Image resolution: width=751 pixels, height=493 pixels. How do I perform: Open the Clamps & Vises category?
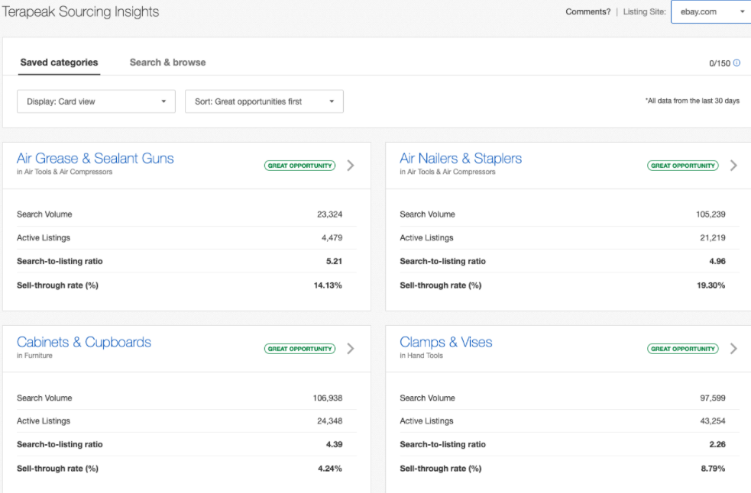[446, 342]
